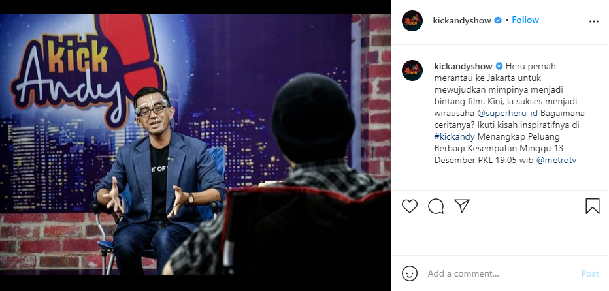Open the caption kickandyshow username link

tap(463, 66)
